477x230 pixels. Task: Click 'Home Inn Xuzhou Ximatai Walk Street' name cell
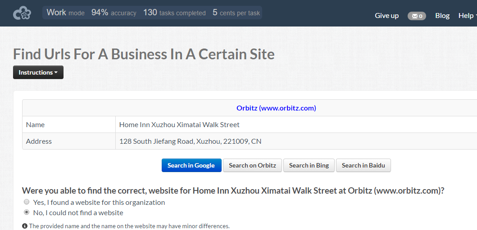[296, 124]
